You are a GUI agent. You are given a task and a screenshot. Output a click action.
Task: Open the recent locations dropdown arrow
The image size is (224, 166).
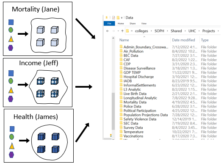118,31
